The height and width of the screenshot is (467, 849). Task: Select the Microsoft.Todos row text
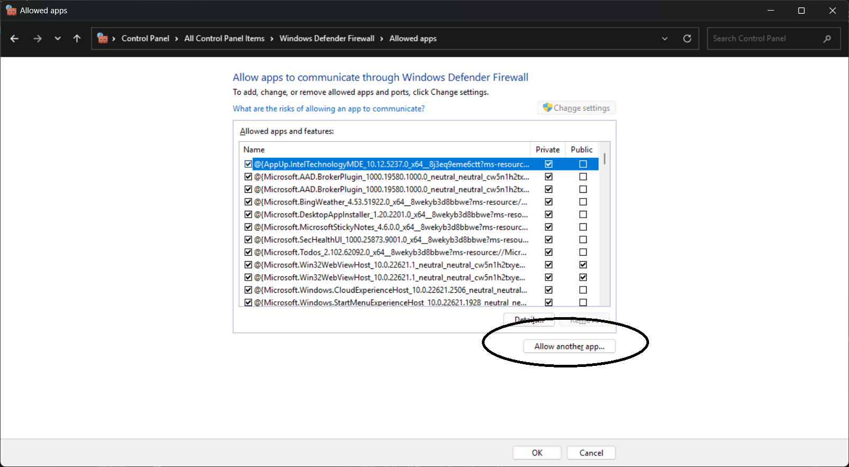[390, 252]
